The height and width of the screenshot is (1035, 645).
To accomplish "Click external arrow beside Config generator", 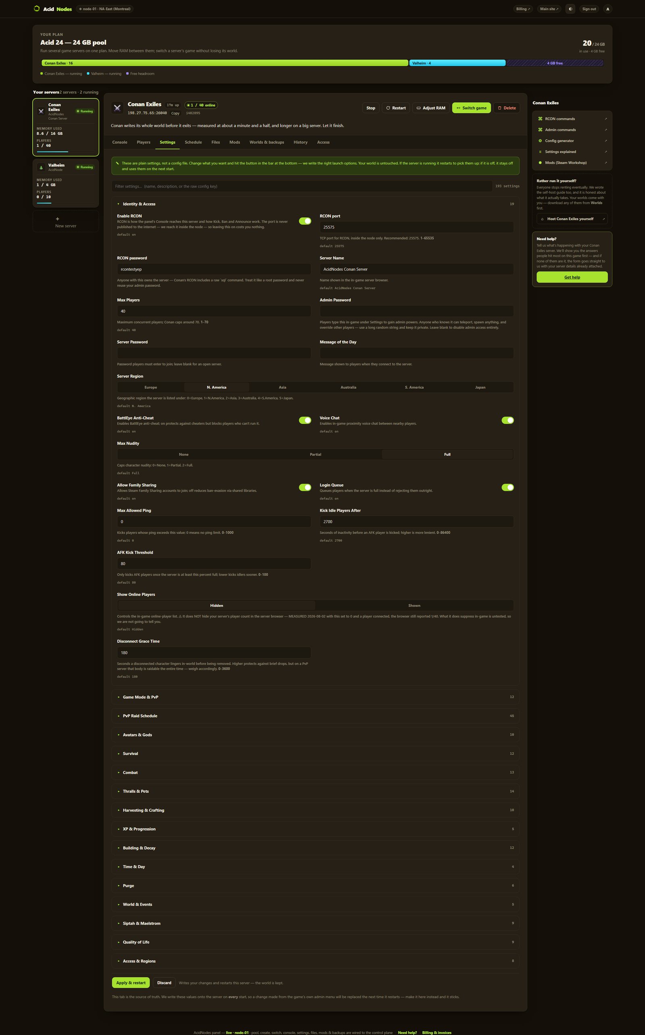I will (x=606, y=141).
